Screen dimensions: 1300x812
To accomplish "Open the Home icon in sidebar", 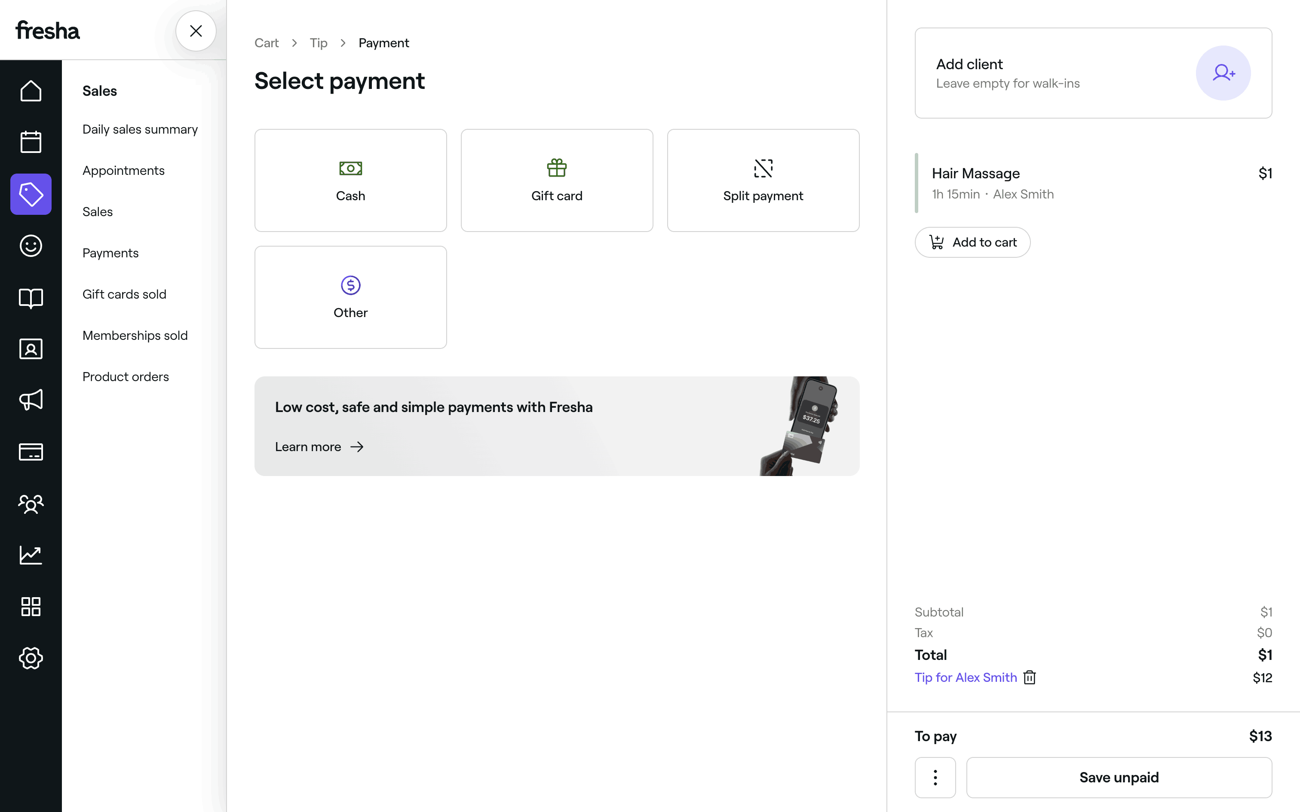I will coord(31,91).
